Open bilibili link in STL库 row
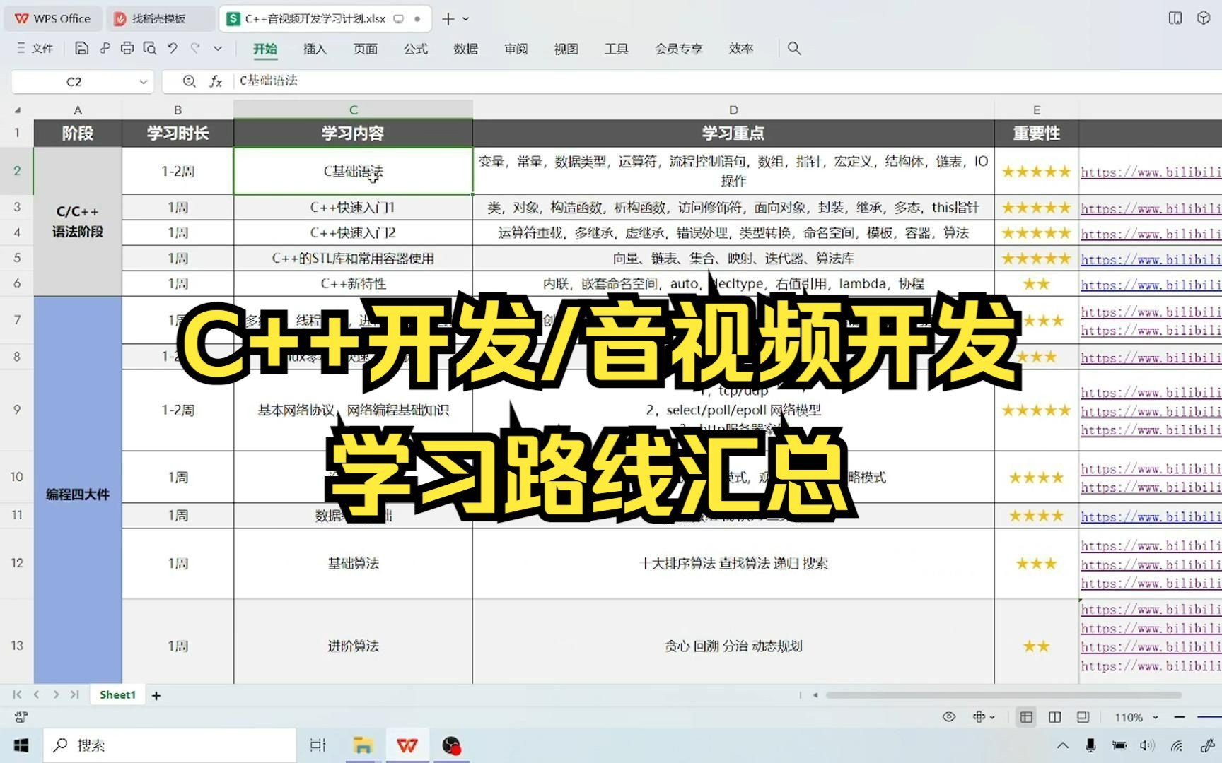This screenshot has height=763, width=1222. (x=1151, y=259)
